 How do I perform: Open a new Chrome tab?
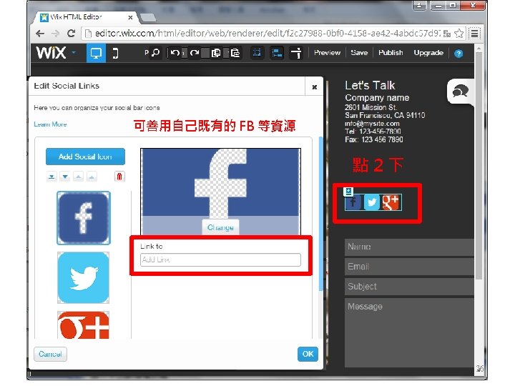pos(149,17)
